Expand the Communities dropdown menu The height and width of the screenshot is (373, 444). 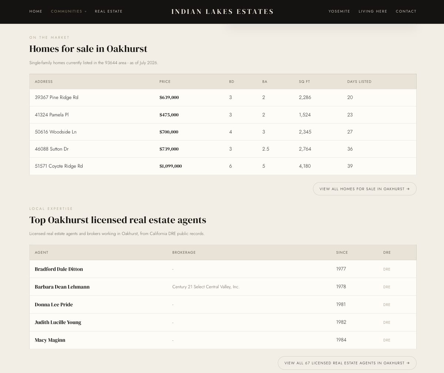(x=69, y=11)
